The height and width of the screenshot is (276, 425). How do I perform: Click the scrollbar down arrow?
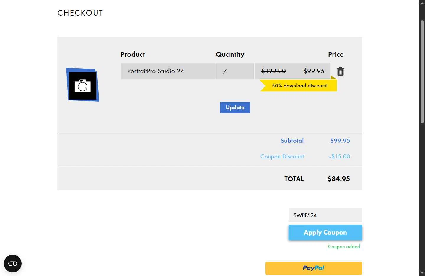point(422,273)
